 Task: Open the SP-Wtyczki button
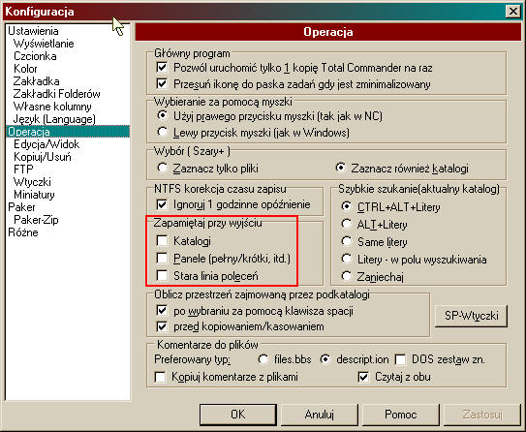[x=471, y=315]
